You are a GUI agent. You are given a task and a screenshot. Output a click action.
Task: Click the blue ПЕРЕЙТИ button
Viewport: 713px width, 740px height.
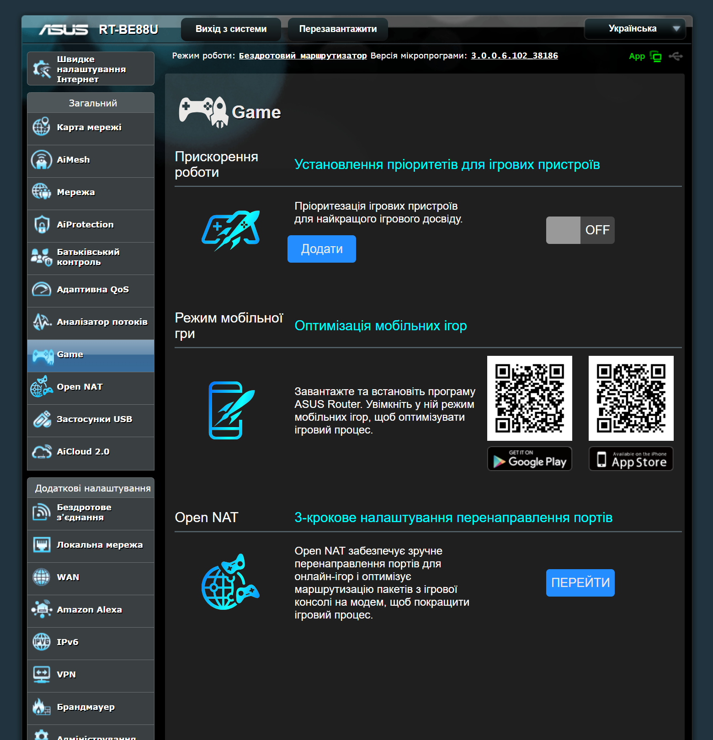tap(580, 583)
